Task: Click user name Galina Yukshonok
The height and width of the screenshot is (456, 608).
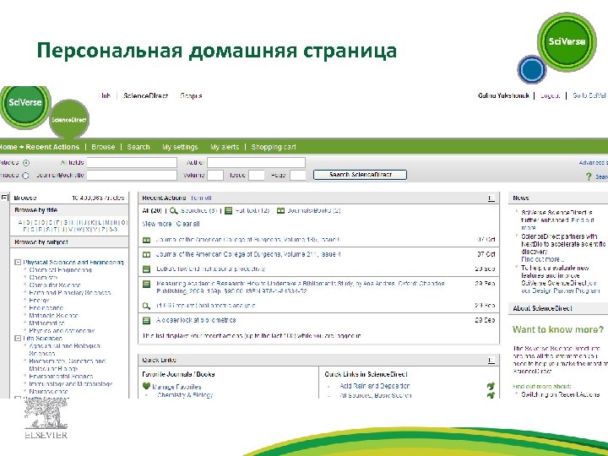Action: coord(503,95)
